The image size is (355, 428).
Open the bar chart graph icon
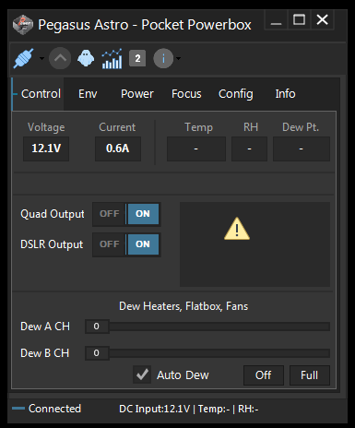pos(112,58)
